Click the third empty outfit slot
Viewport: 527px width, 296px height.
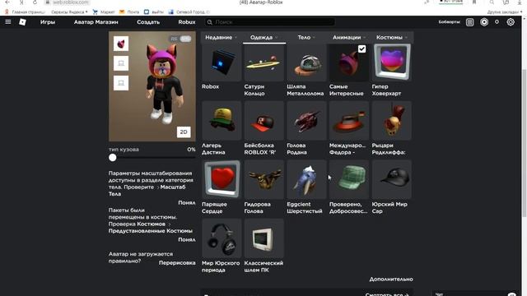click(x=121, y=83)
